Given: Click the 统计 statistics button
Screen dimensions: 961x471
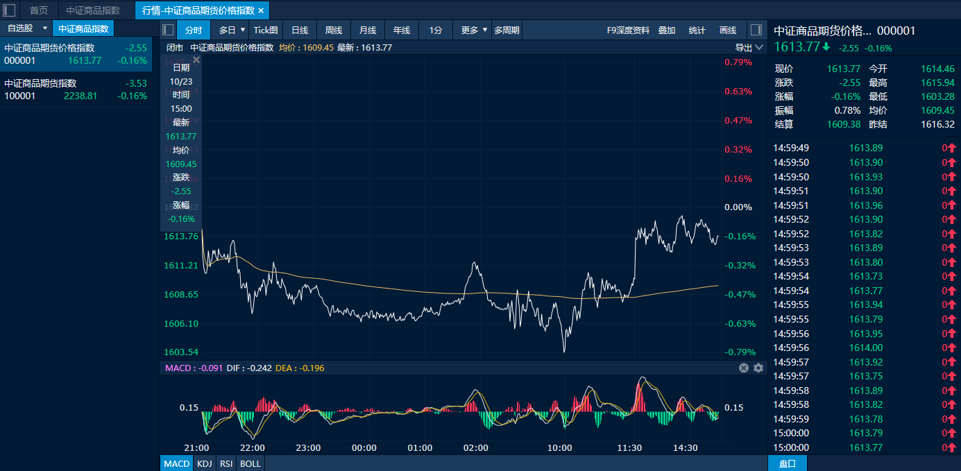Looking at the screenshot, I should [x=697, y=30].
